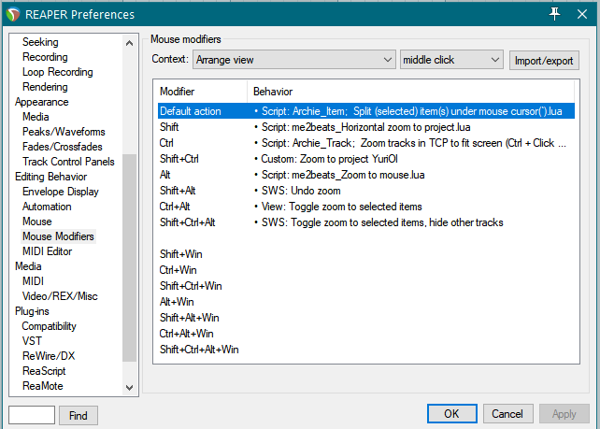Image resolution: width=600 pixels, height=429 pixels.
Task: Go to Peaks/Waveforms settings
Action: click(x=64, y=132)
